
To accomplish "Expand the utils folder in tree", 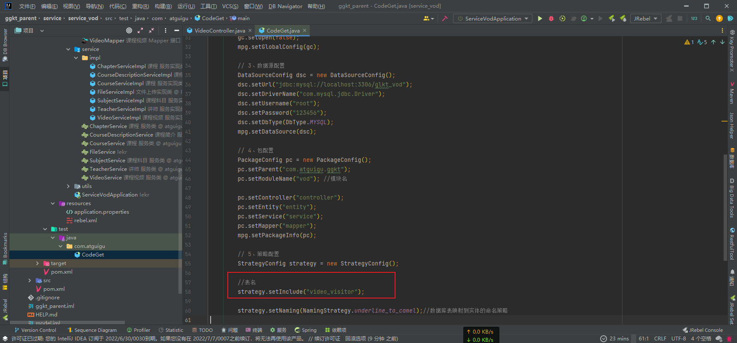I will (x=68, y=186).
